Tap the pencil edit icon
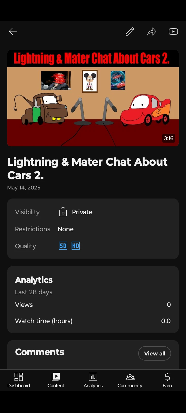Image resolution: width=186 pixels, height=413 pixels. [130, 31]
